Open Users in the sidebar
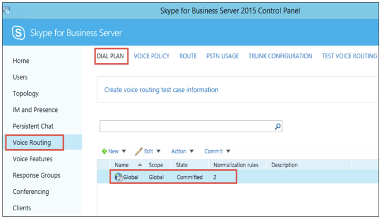This screenshot has width=381, height=219. [x=20, y=77]
